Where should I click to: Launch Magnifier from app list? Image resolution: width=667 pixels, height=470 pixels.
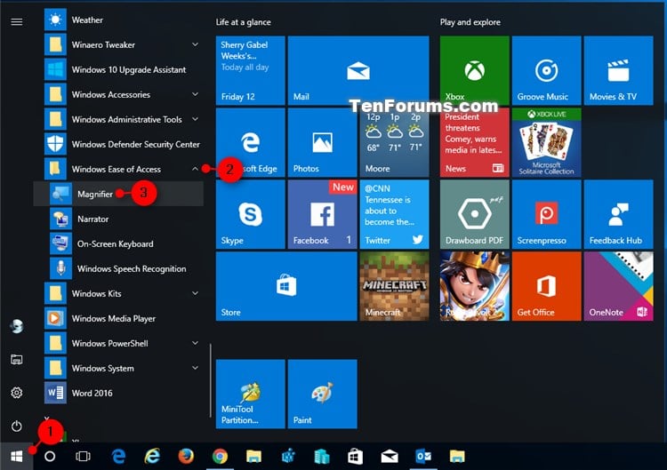118,195
